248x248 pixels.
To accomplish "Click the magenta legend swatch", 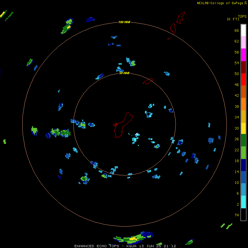I will (243, 55).
